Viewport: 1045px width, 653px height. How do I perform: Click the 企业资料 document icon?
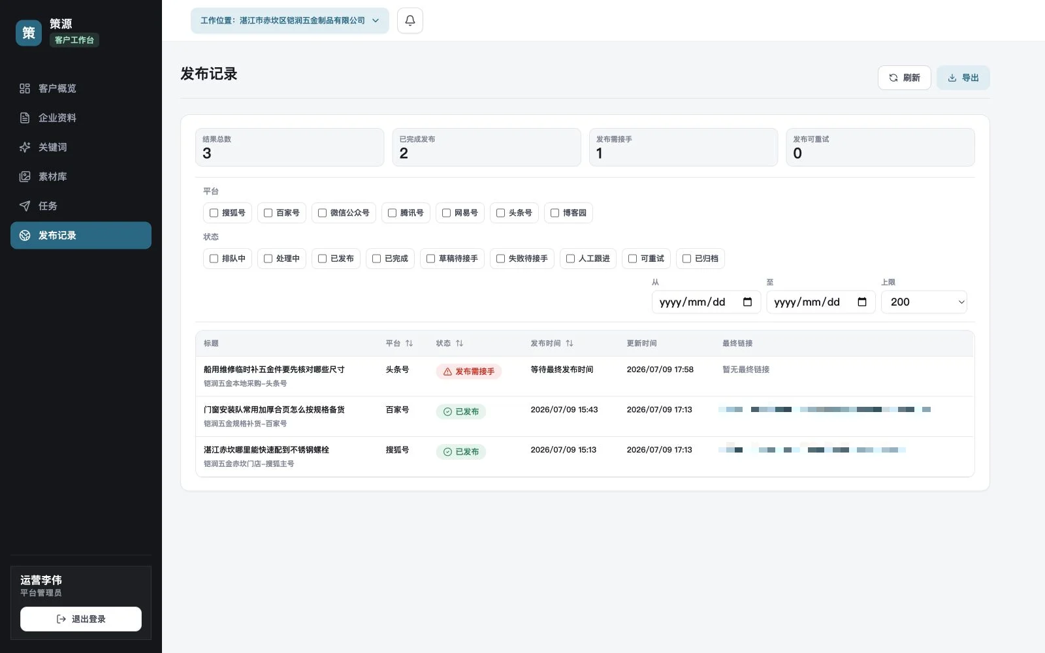pos(25,118)
